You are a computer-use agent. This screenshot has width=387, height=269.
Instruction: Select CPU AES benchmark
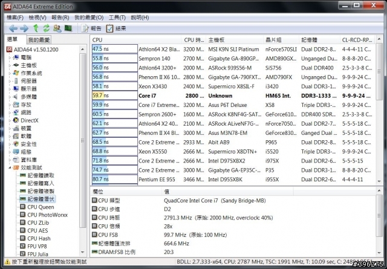click(37, 231)
